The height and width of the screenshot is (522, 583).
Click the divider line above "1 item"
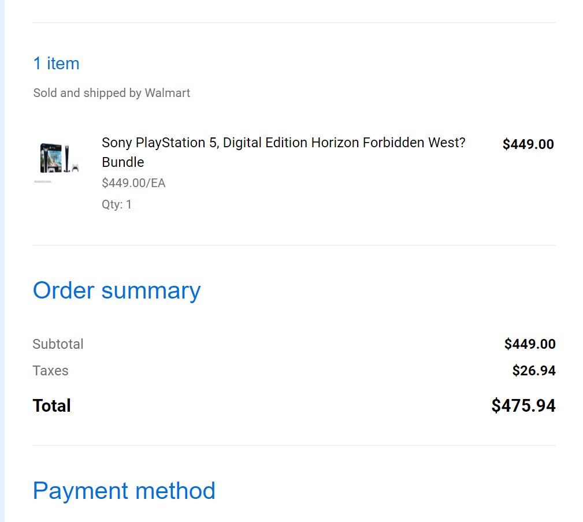coord(294,23)
